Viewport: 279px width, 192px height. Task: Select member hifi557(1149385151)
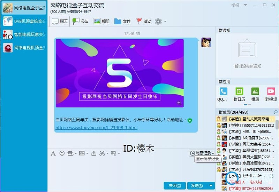(246, 125)
